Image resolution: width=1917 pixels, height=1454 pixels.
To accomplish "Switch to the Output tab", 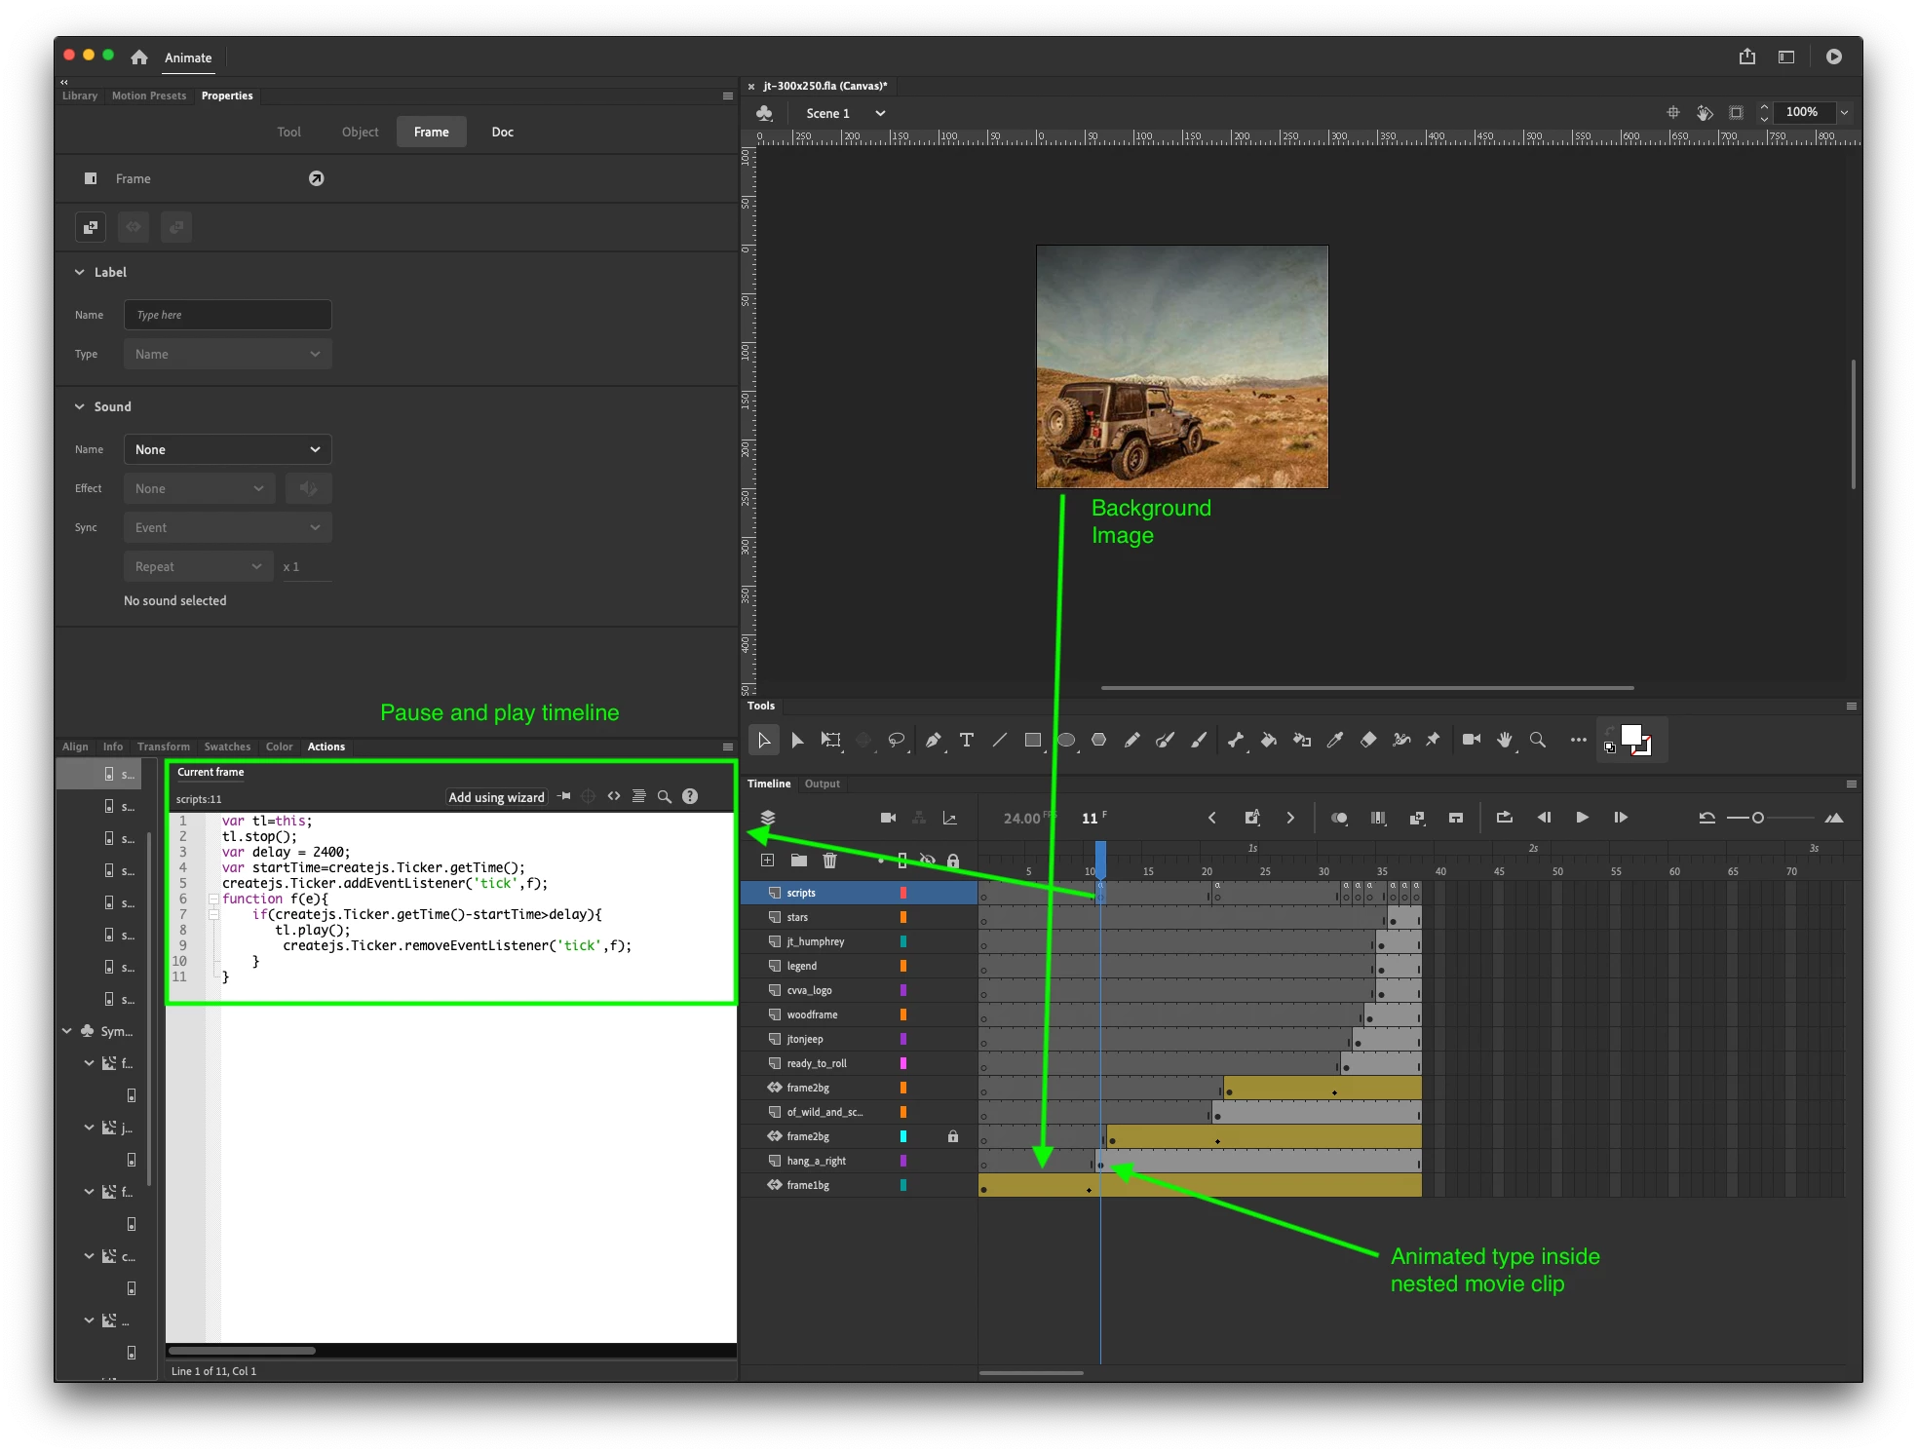I will (823, 784).
